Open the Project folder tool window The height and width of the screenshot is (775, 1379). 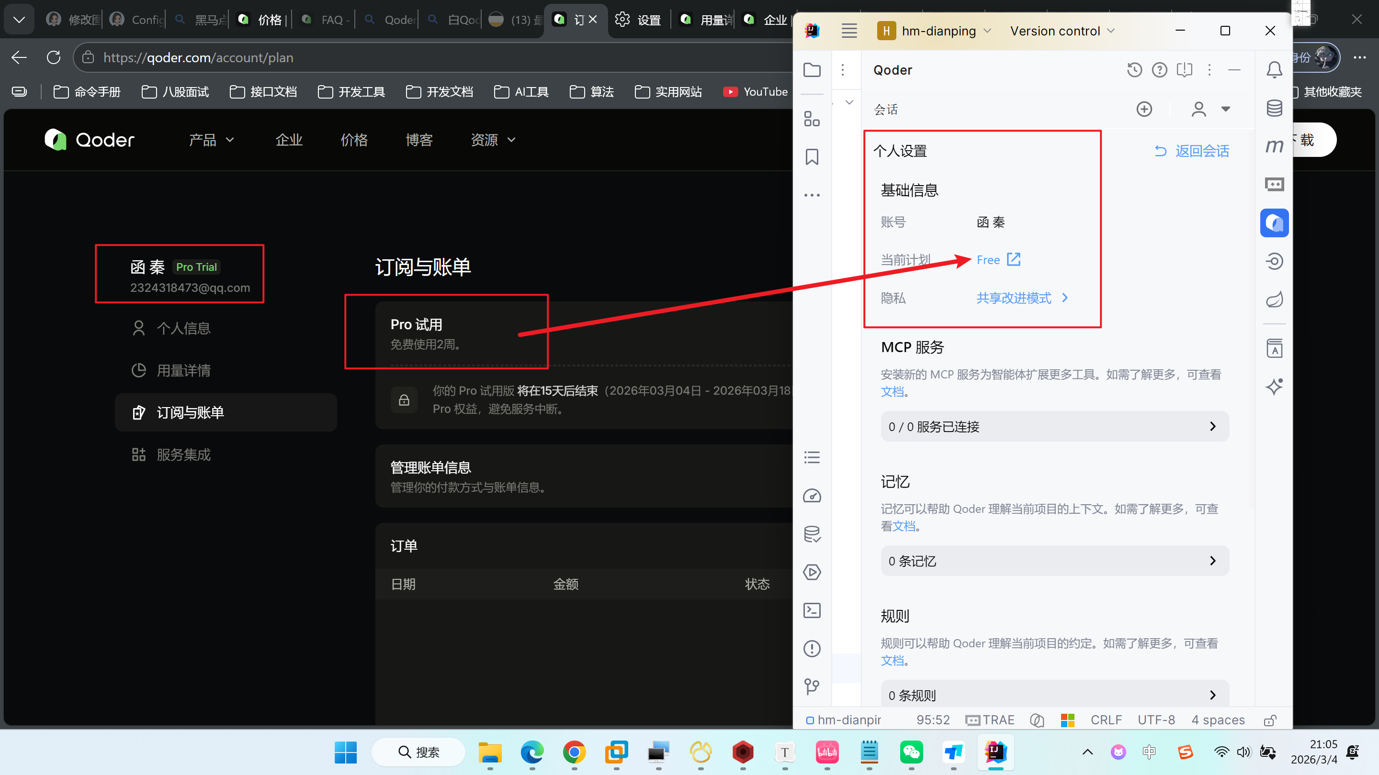(812, 70)
